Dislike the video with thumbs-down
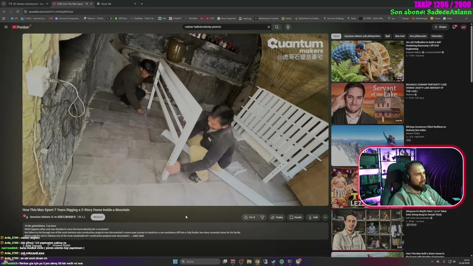This screenshot has width=473, height=266. [262, 217]
